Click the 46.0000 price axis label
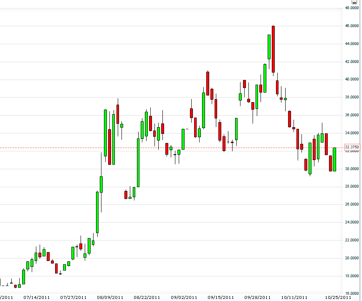 (352, 26)
